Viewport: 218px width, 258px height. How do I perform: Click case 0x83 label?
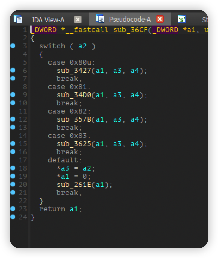pyautogui.click(x=69, y=136)
